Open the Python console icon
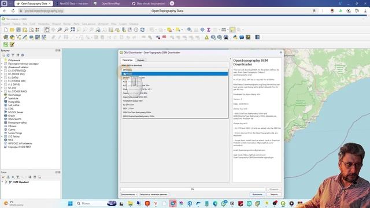The image size is (370, 208). 235,37
